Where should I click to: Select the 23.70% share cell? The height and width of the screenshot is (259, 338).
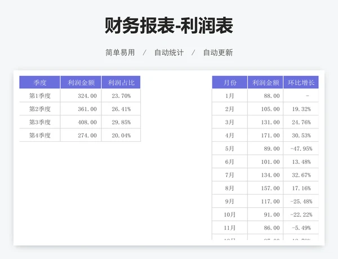pos(121,96)
